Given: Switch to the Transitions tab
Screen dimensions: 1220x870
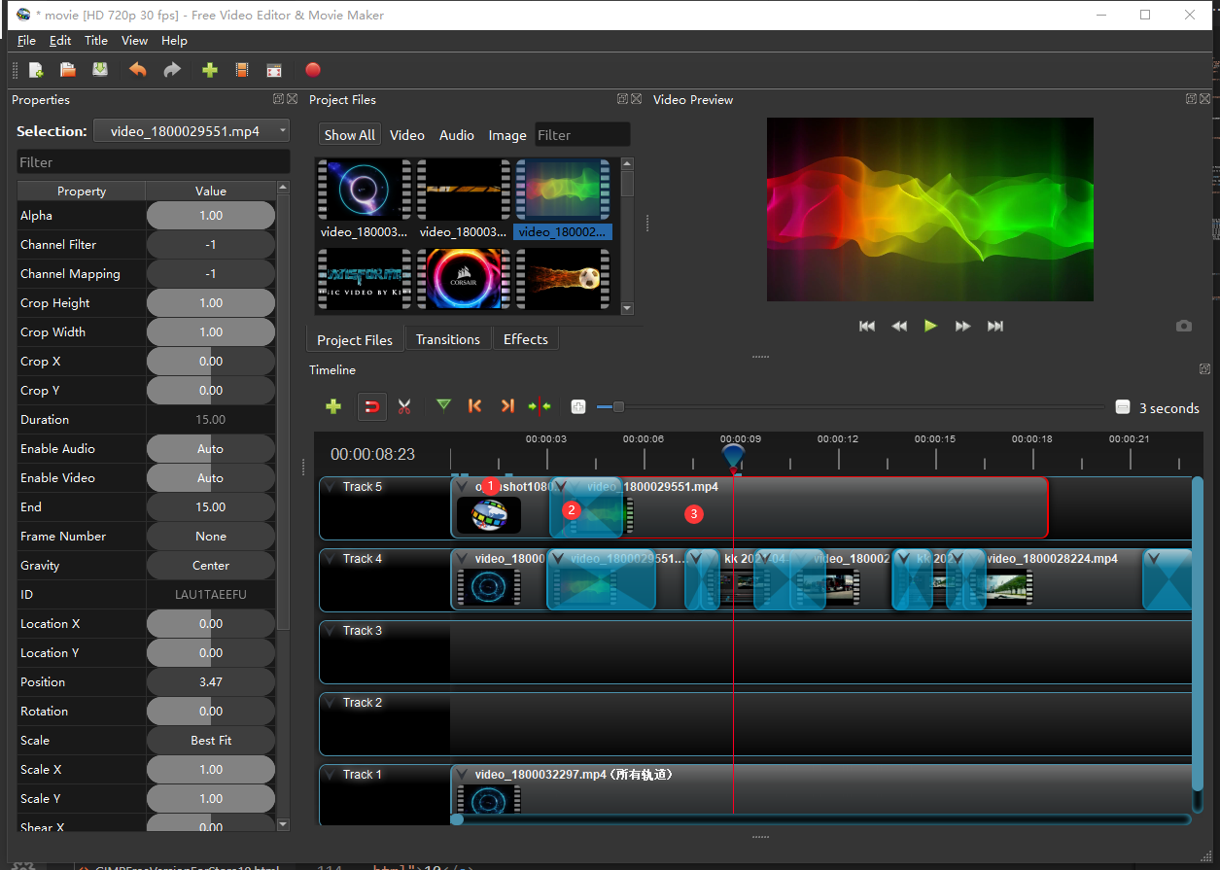Looking at the screenshot, I should point(448,339).
